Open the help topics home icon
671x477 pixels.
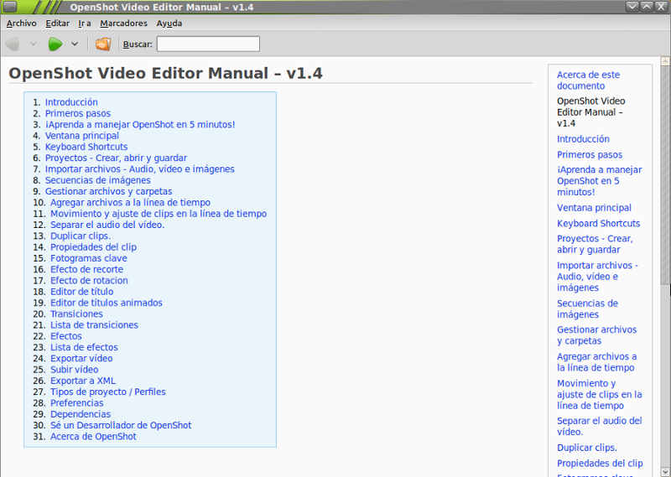click(x=103, y=44)
